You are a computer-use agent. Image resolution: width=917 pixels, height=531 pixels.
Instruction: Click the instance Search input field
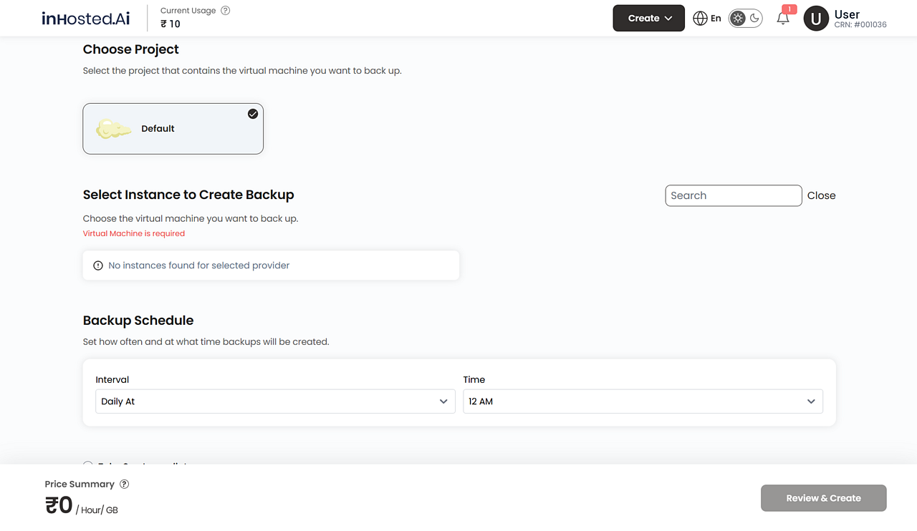733,195
